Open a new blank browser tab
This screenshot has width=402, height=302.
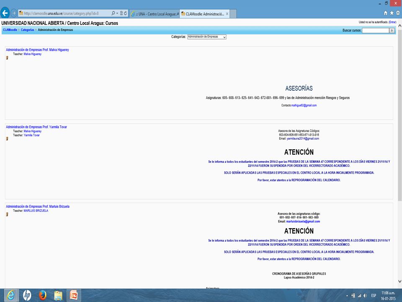(x=233, y=14)
